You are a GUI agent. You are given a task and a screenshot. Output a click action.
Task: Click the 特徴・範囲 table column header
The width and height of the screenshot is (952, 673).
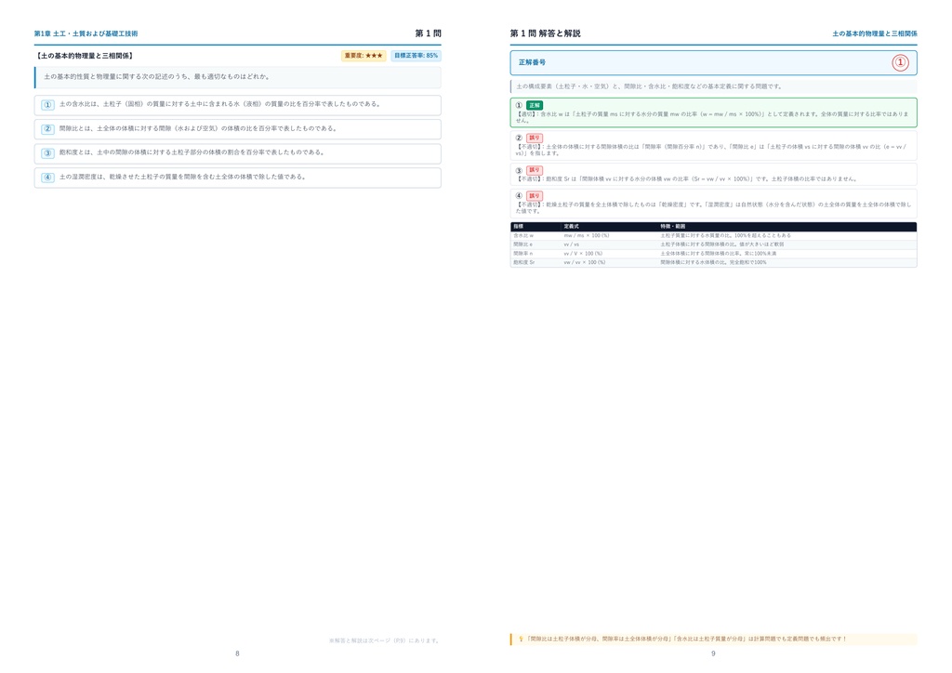pyautogui.click(x=673, y=227)
